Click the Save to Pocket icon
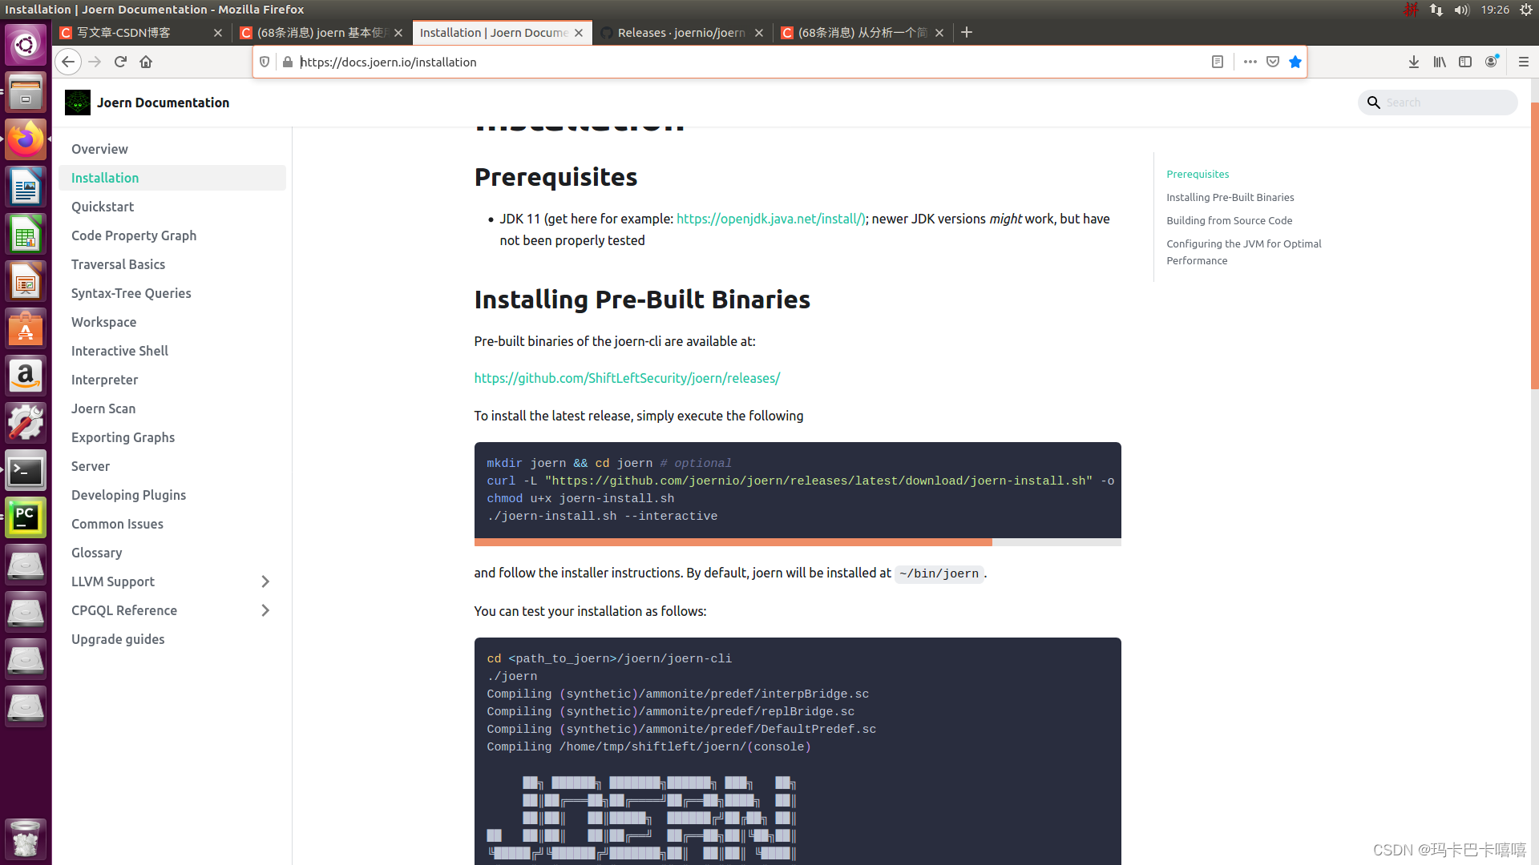 [1273, 62]
